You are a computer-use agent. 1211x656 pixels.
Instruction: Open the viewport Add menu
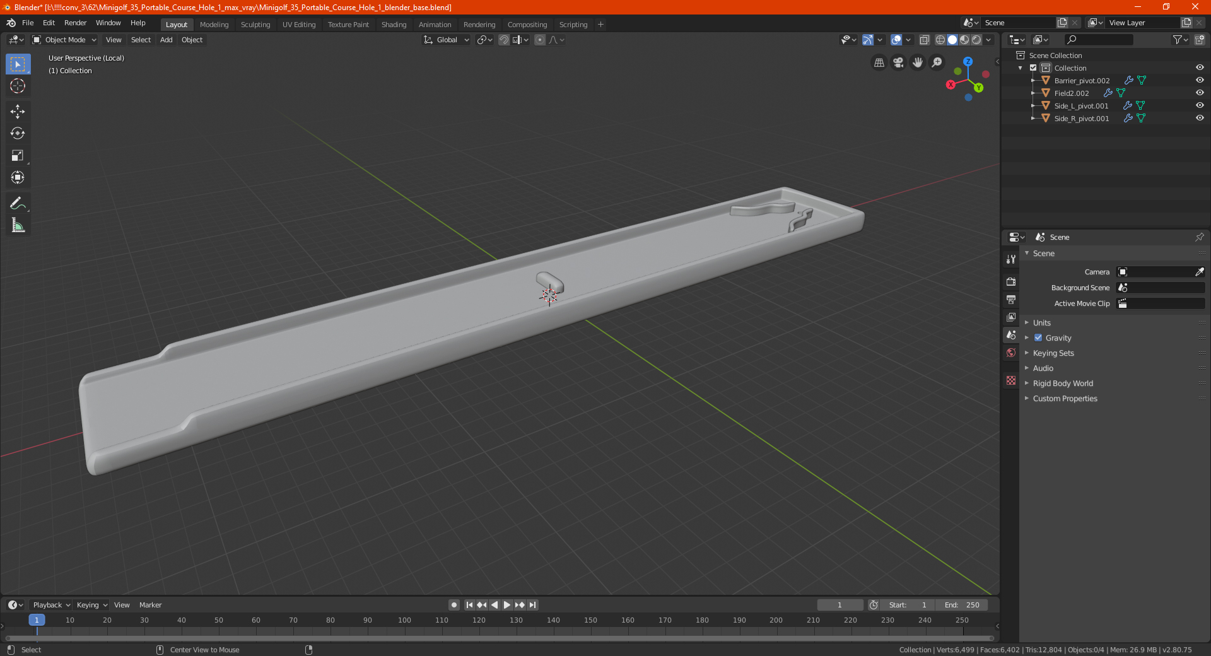(x=166, y=40)
